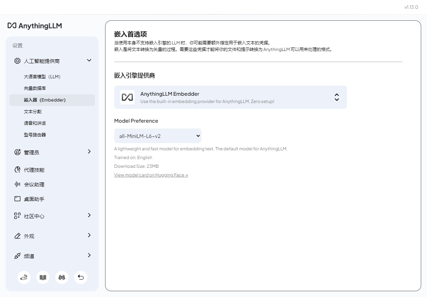Click the Download Size: 23MB text
427x297 pixels.
136,166
